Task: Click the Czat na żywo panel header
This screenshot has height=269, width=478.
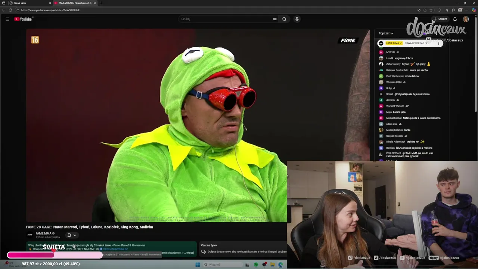Action: (x=209, y=245)
